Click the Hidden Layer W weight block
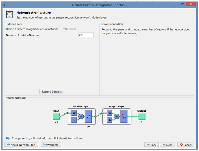This screenshot has height=151, width=199. click(x=74, y=113)
